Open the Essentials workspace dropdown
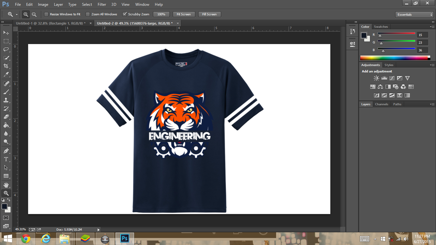 click(x=414, y=15)
